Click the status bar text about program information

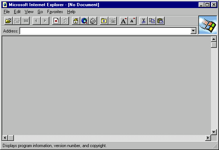pos(54,146)
